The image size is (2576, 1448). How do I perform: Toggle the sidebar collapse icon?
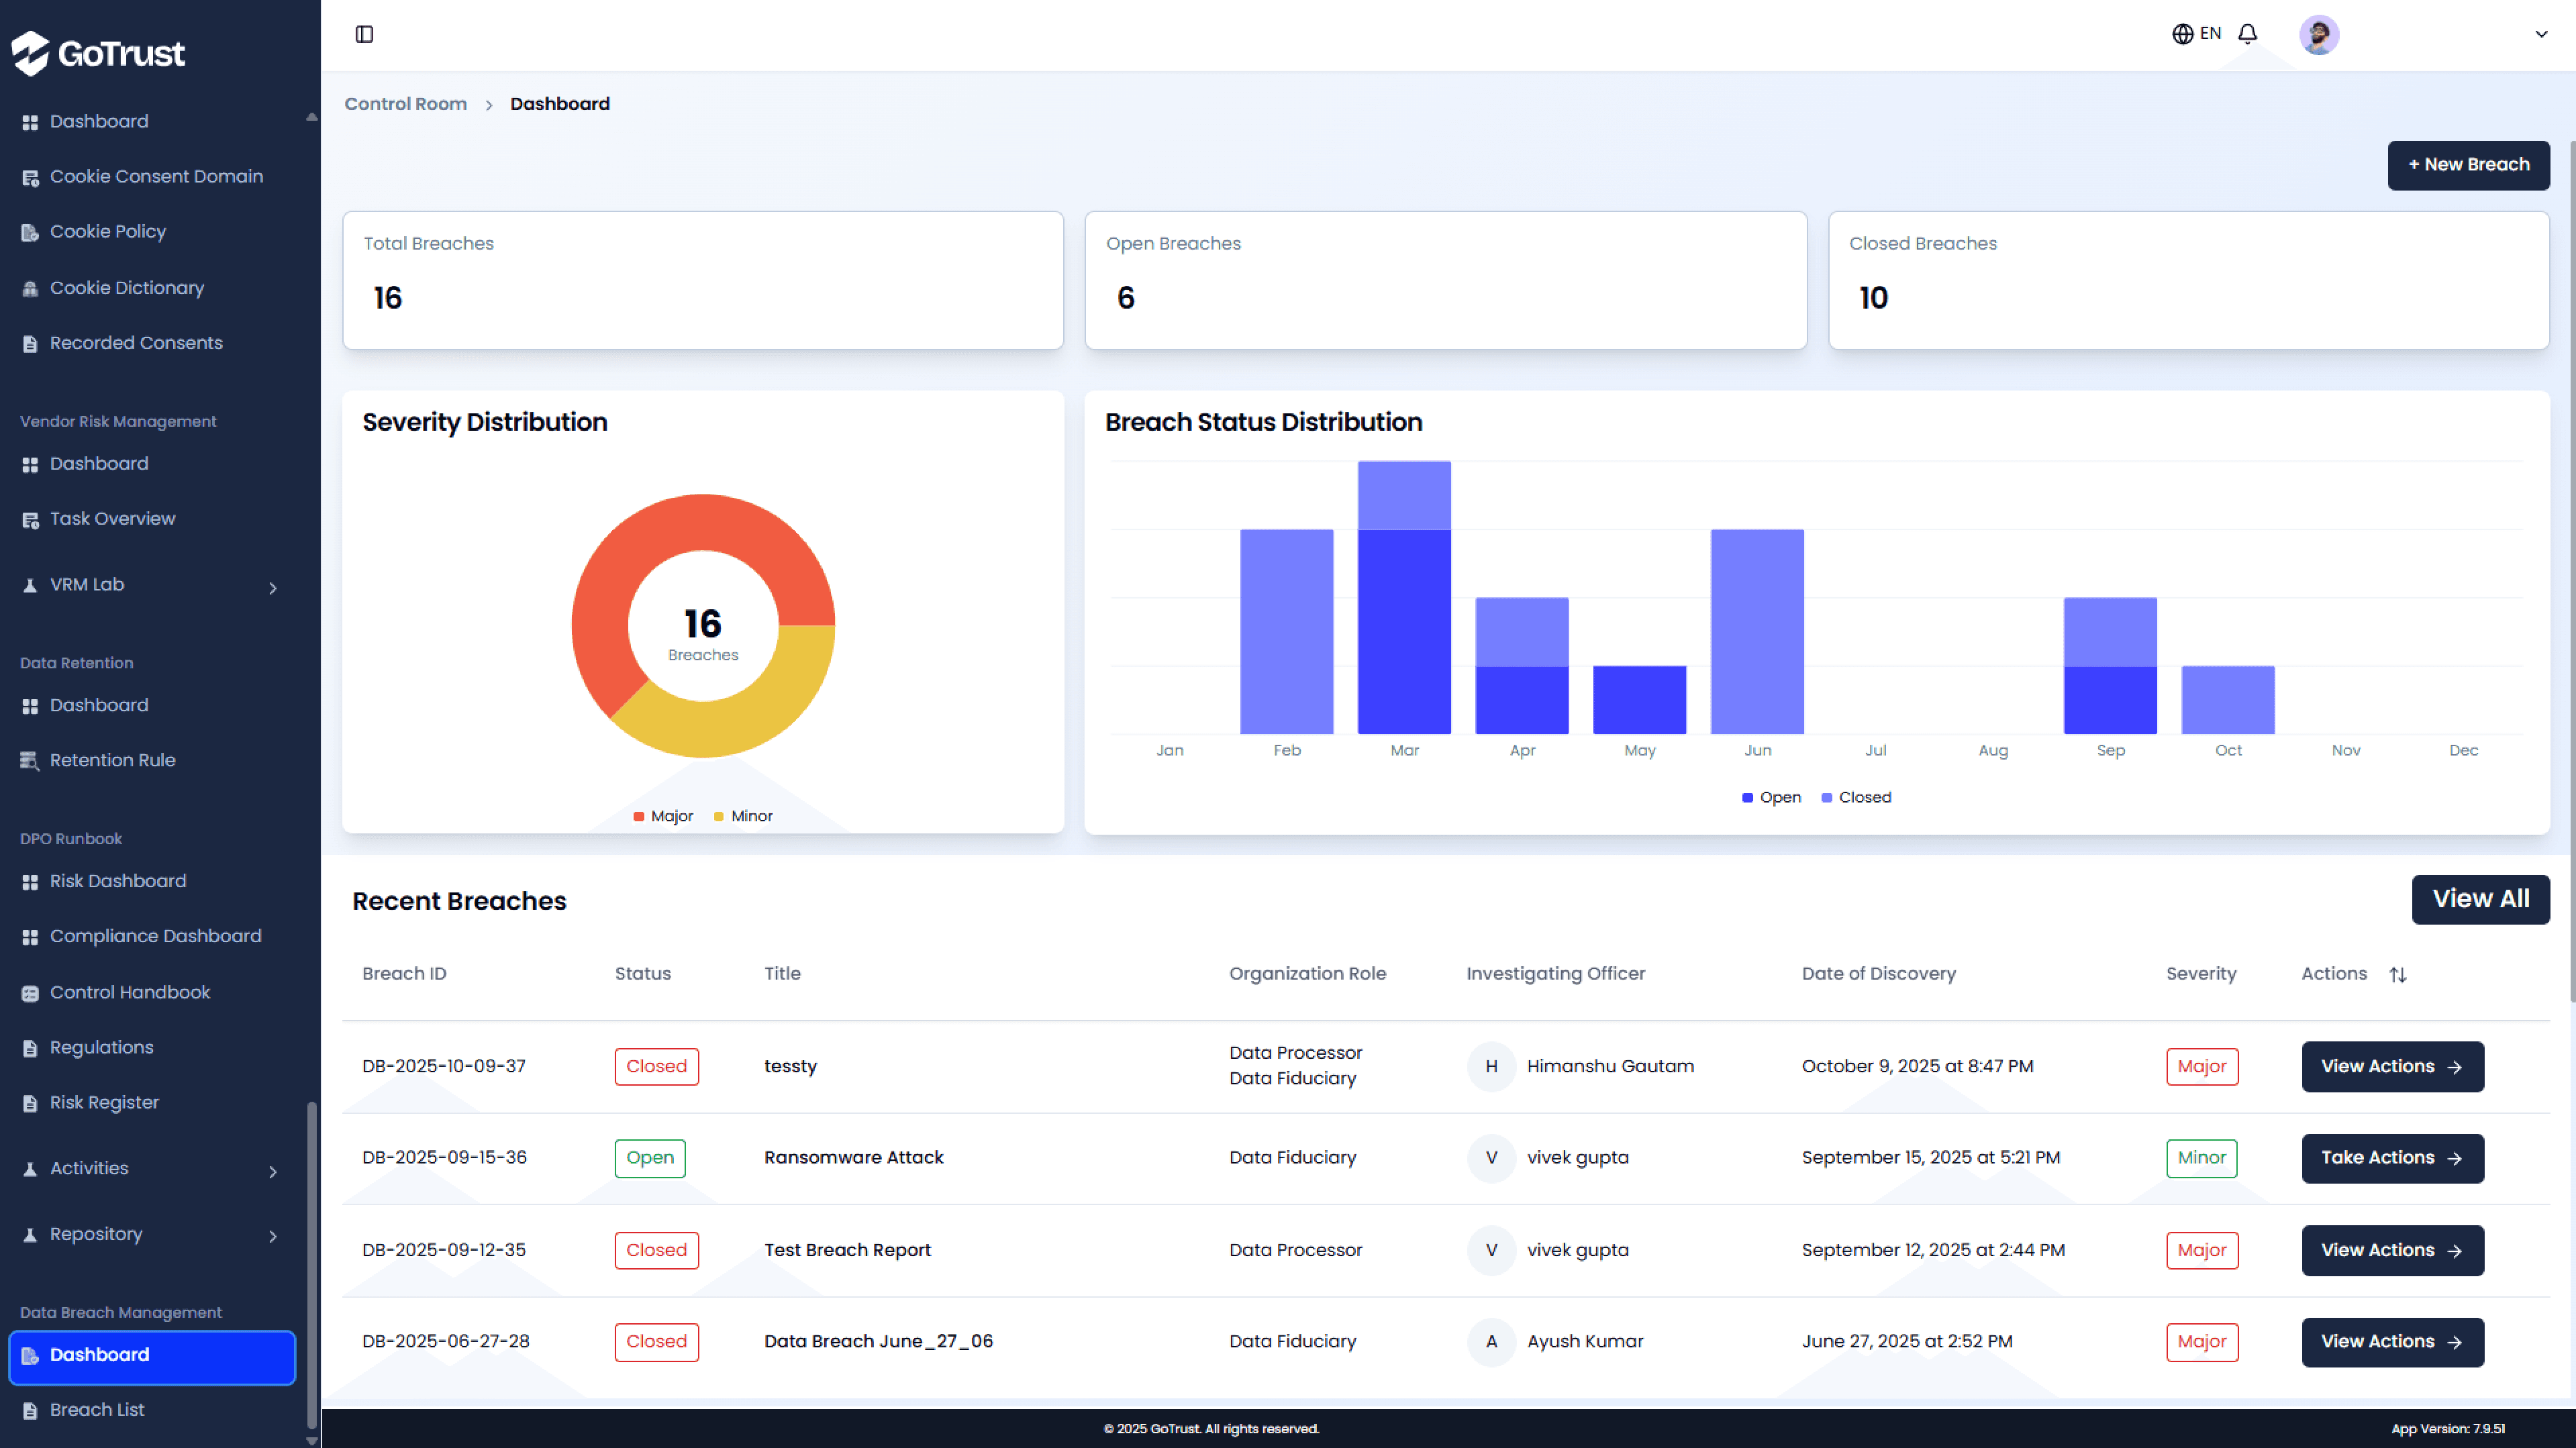364,34
